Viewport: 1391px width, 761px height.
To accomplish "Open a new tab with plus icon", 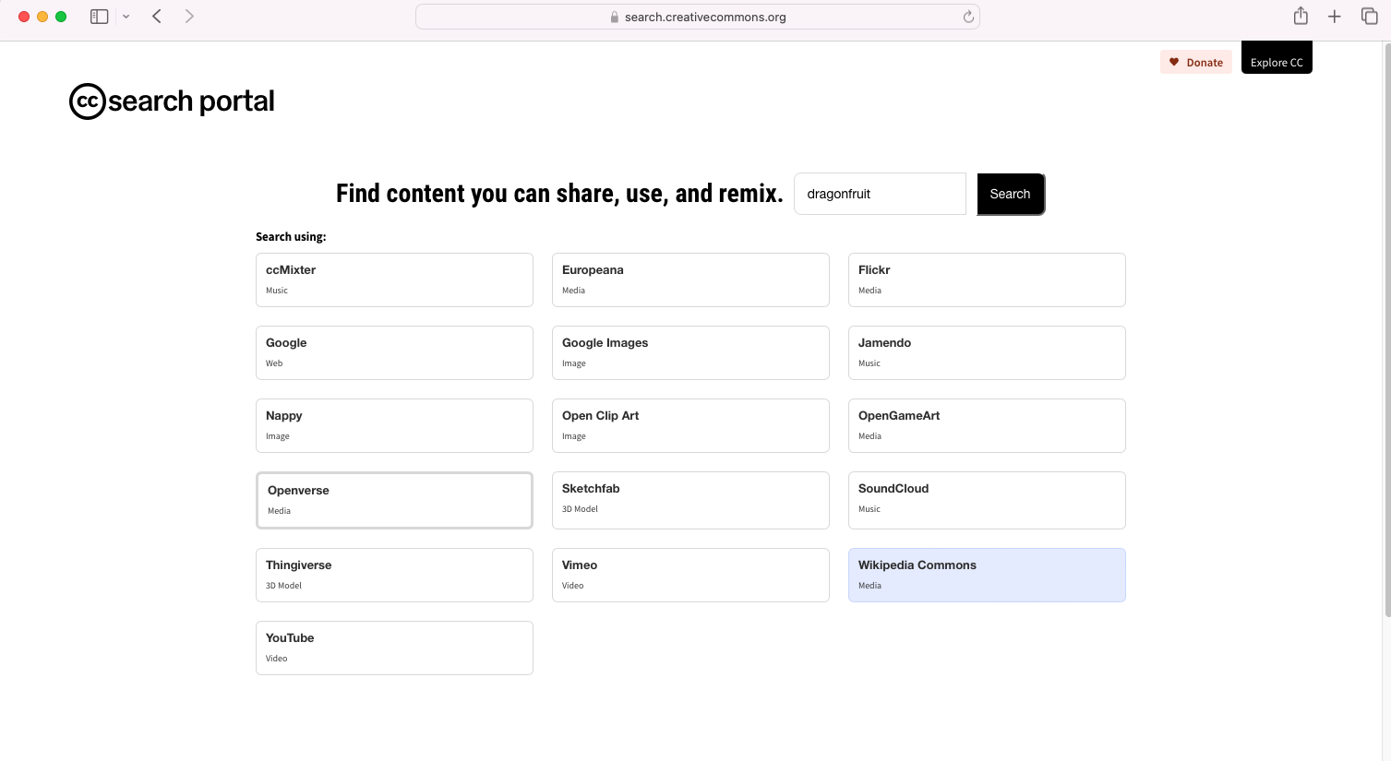I will coord(1334,17).
